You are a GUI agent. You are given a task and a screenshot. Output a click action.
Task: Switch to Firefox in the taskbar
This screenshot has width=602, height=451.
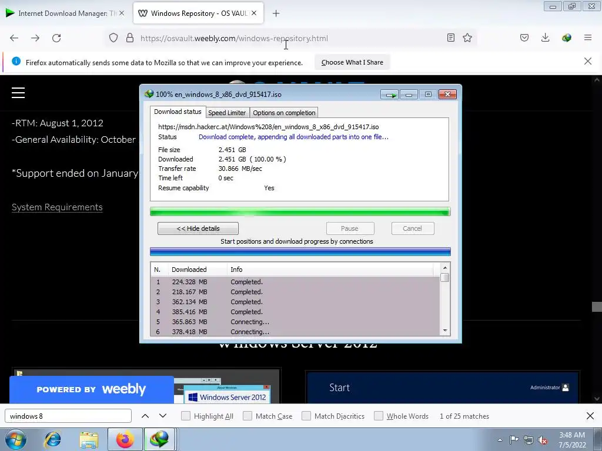click(125, 439)
